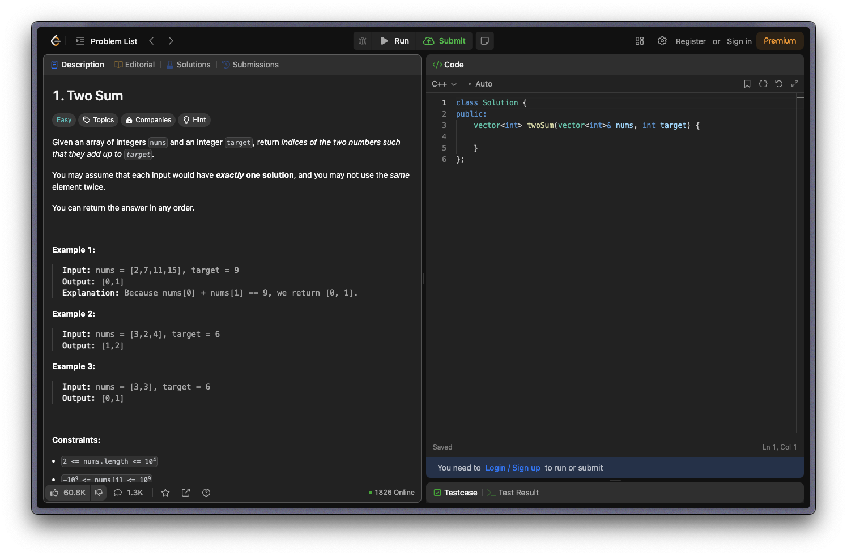Image resolution: width=847 pixels, height=556 pixels.
Task: Switch to the Submissions tab
Action: pyautogui.click(x=250, y=65)
